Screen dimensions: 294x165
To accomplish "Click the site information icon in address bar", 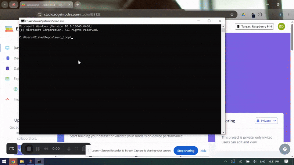I will pyautogui.click(x=40, y=14).
